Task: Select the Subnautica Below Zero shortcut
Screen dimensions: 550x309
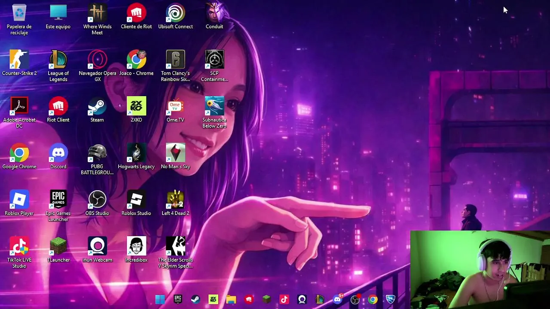Action: pos(214,113)
